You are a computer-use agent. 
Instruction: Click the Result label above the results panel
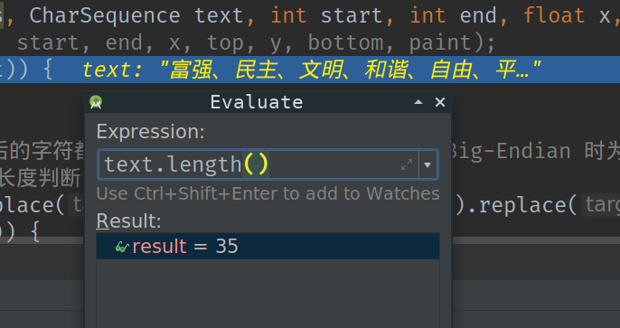pyautogui.click(x=128, y=220)
